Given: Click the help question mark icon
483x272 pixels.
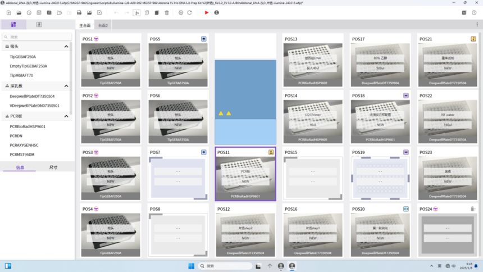Looking at the screenshot, I should coord(474,12).
